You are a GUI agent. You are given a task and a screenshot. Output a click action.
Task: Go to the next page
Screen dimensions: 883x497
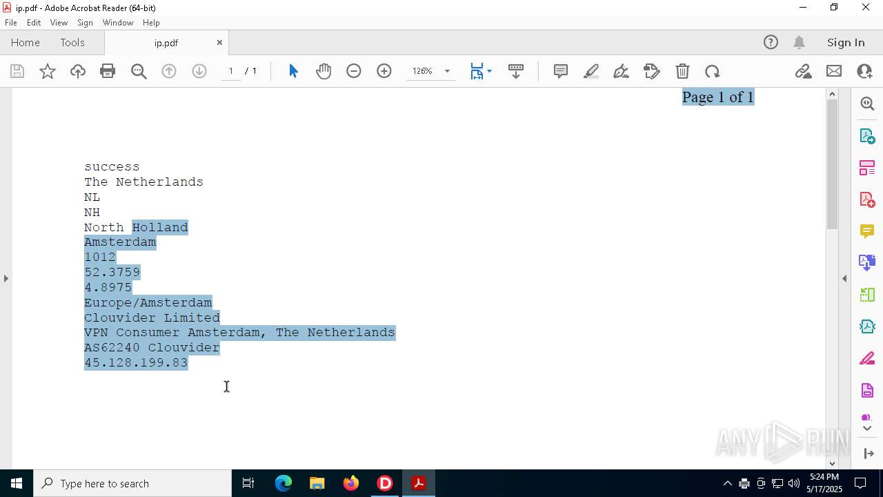[199, 71]
